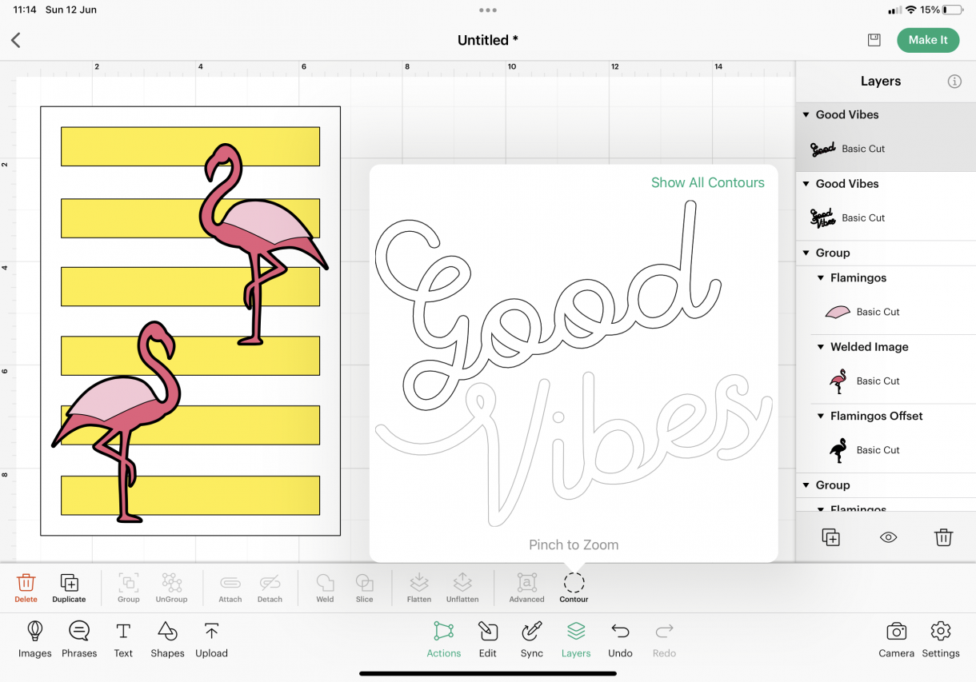This screenshot has height=682, width=976.
Task: Tap the Slice tool icon
Action: [364, 588]
